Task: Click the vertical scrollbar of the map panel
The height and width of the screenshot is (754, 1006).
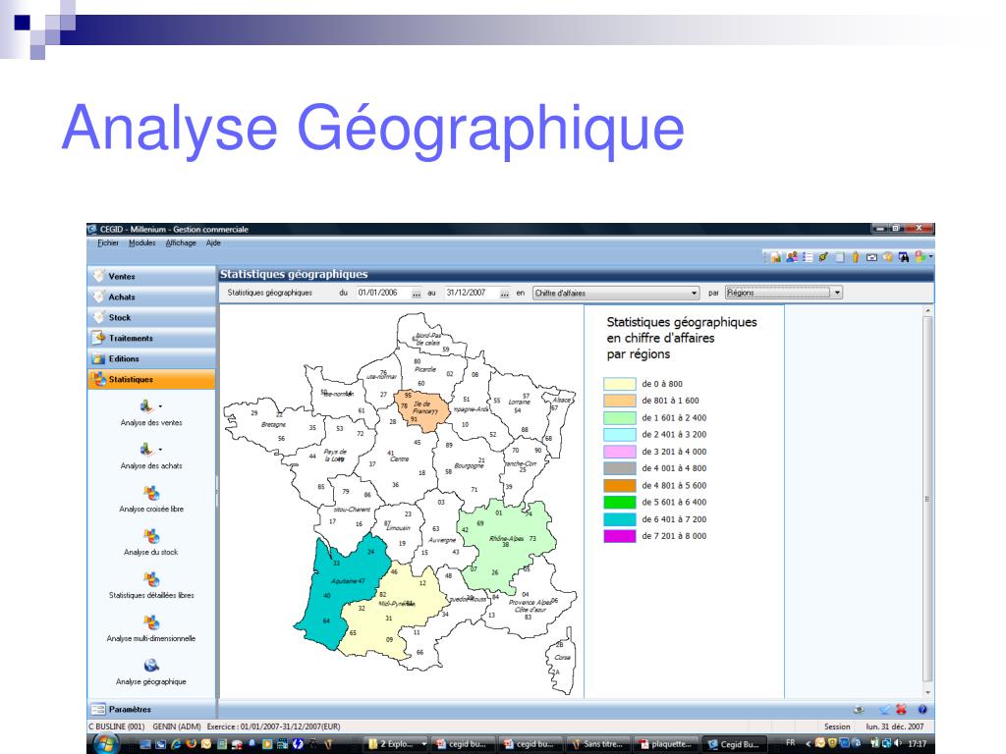Action: pyautogui.click(x=927, y=500)
